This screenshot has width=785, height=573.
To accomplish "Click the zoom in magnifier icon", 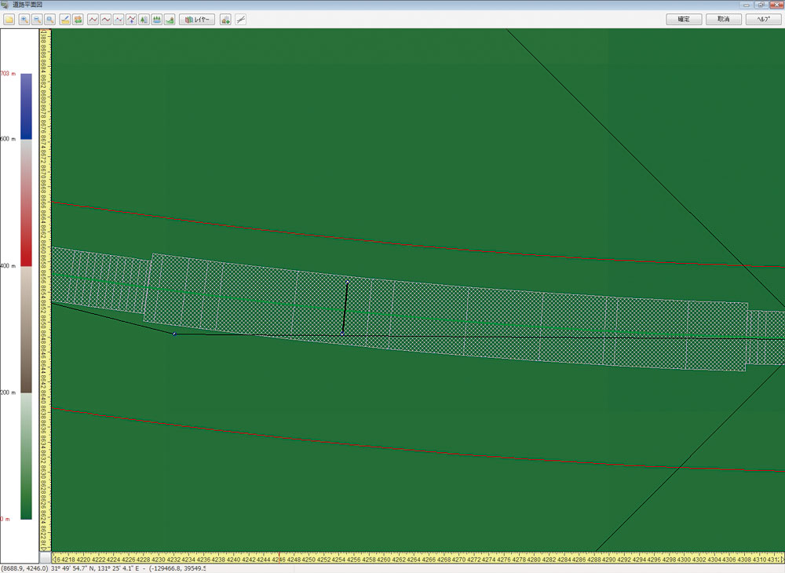I will point(24,20).
